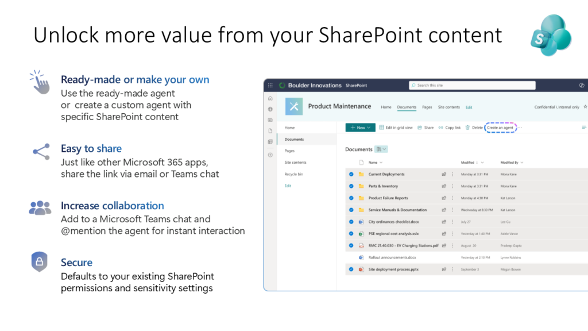Image resolution: width=588 pixels, height=331 pixels.
Task: Click the Home icon in app bar
Action: (270, 98)
